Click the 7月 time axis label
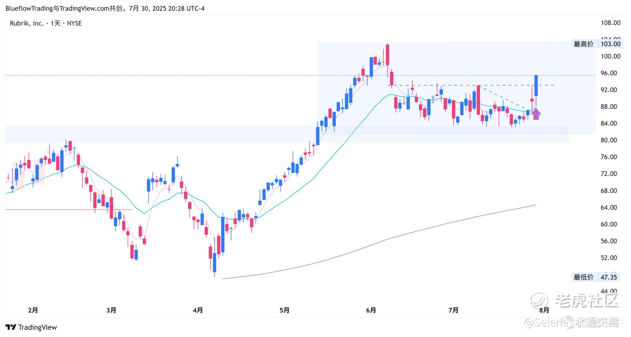Viewport: 631px width, 337px height. pyautogui.click(x=454, y=310)
